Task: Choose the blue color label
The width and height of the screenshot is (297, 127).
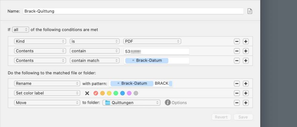Action: (123, 93)
